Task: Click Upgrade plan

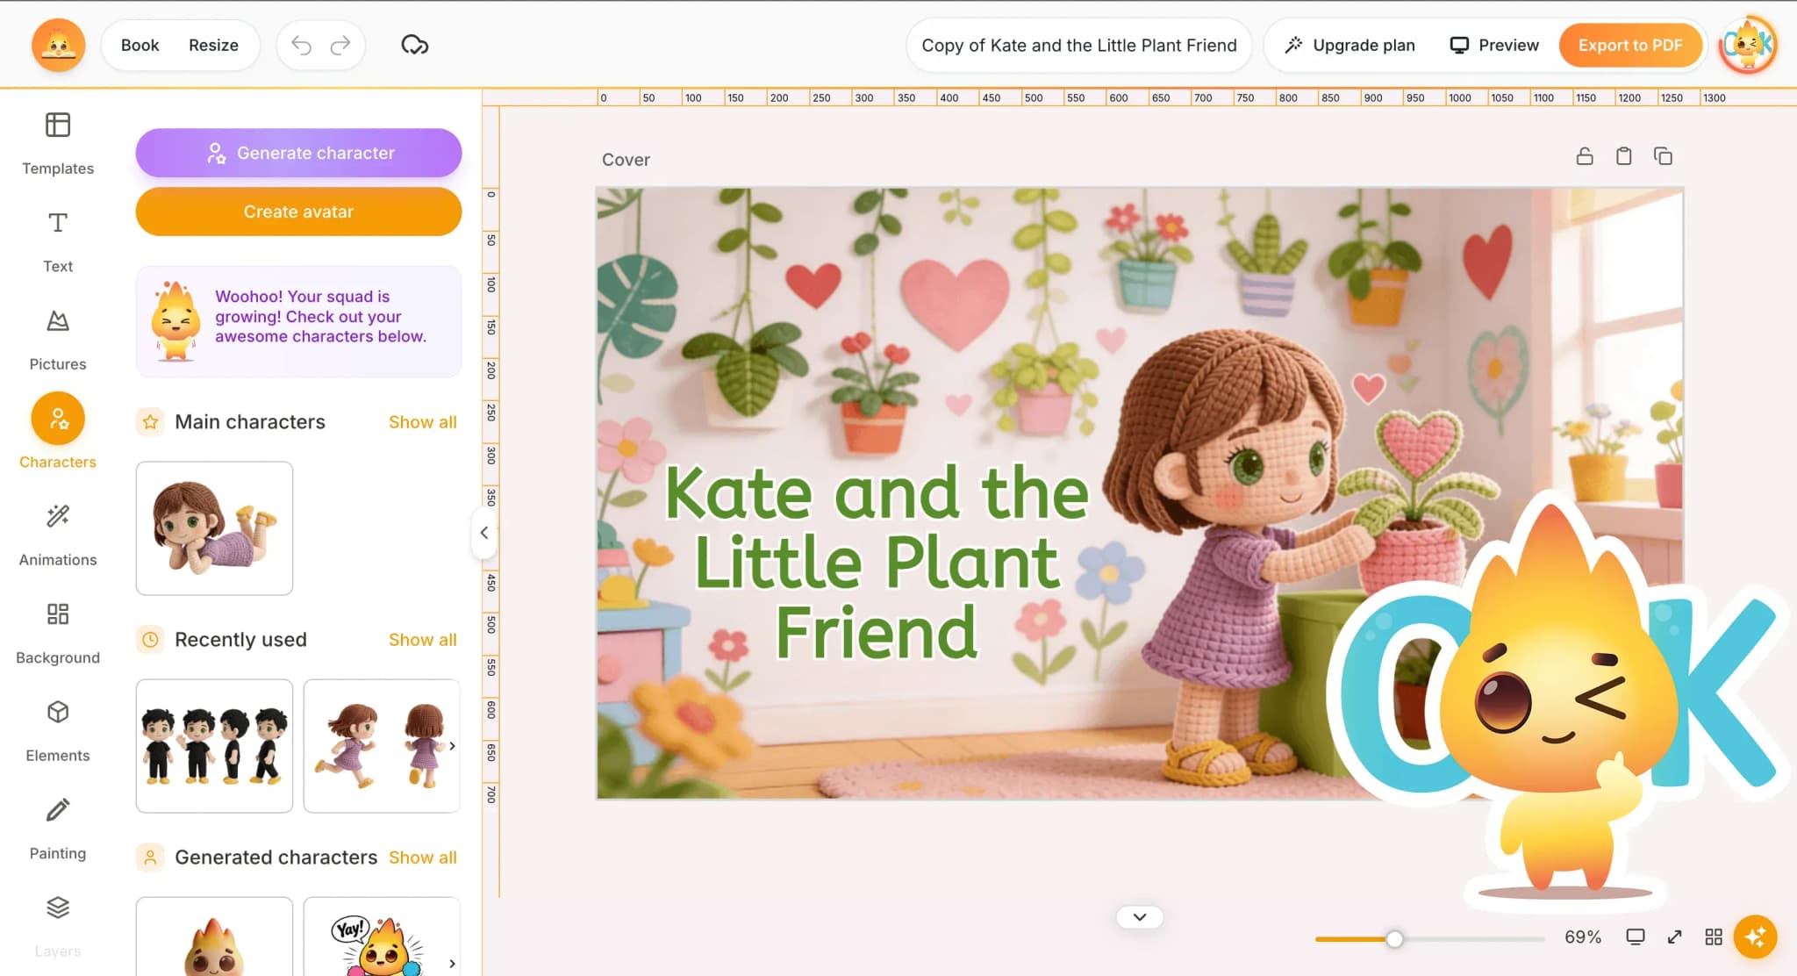Action: click(1350, 45)
